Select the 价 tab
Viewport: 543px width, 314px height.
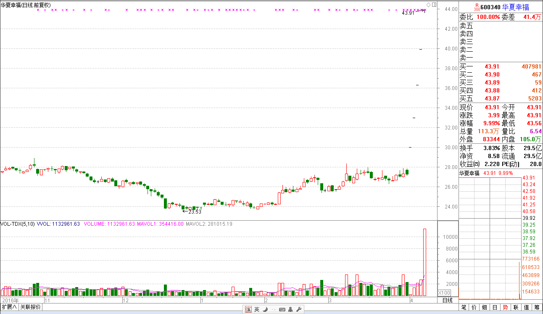[x=474, y=307]
